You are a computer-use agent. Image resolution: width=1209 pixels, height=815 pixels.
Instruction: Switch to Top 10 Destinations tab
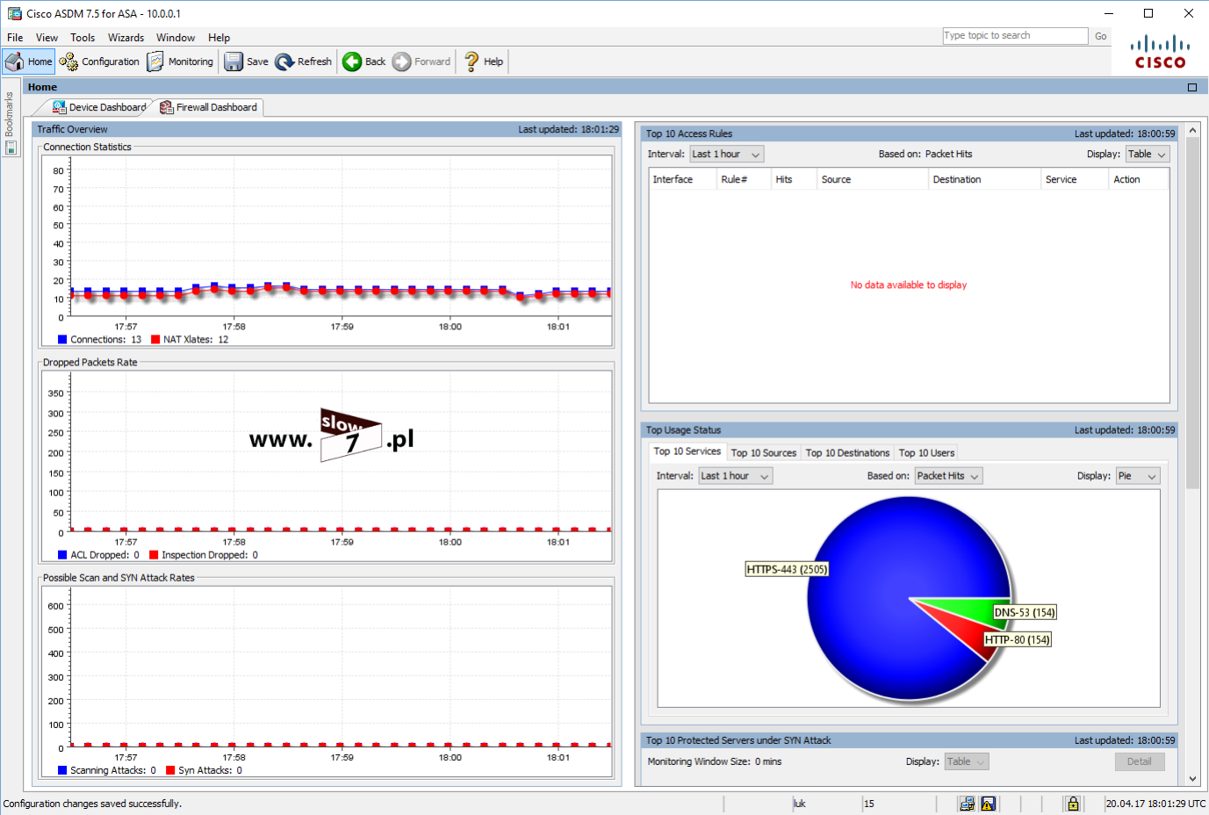(847, 453)
